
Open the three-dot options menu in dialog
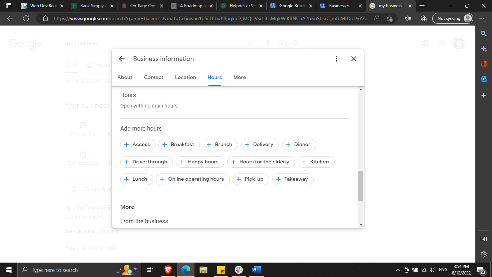[336, 59]
